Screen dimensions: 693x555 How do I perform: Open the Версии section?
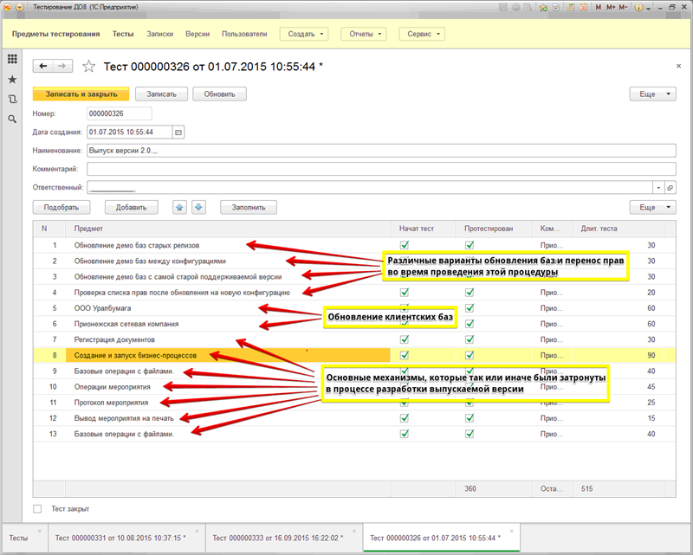(x=198, y=35)
